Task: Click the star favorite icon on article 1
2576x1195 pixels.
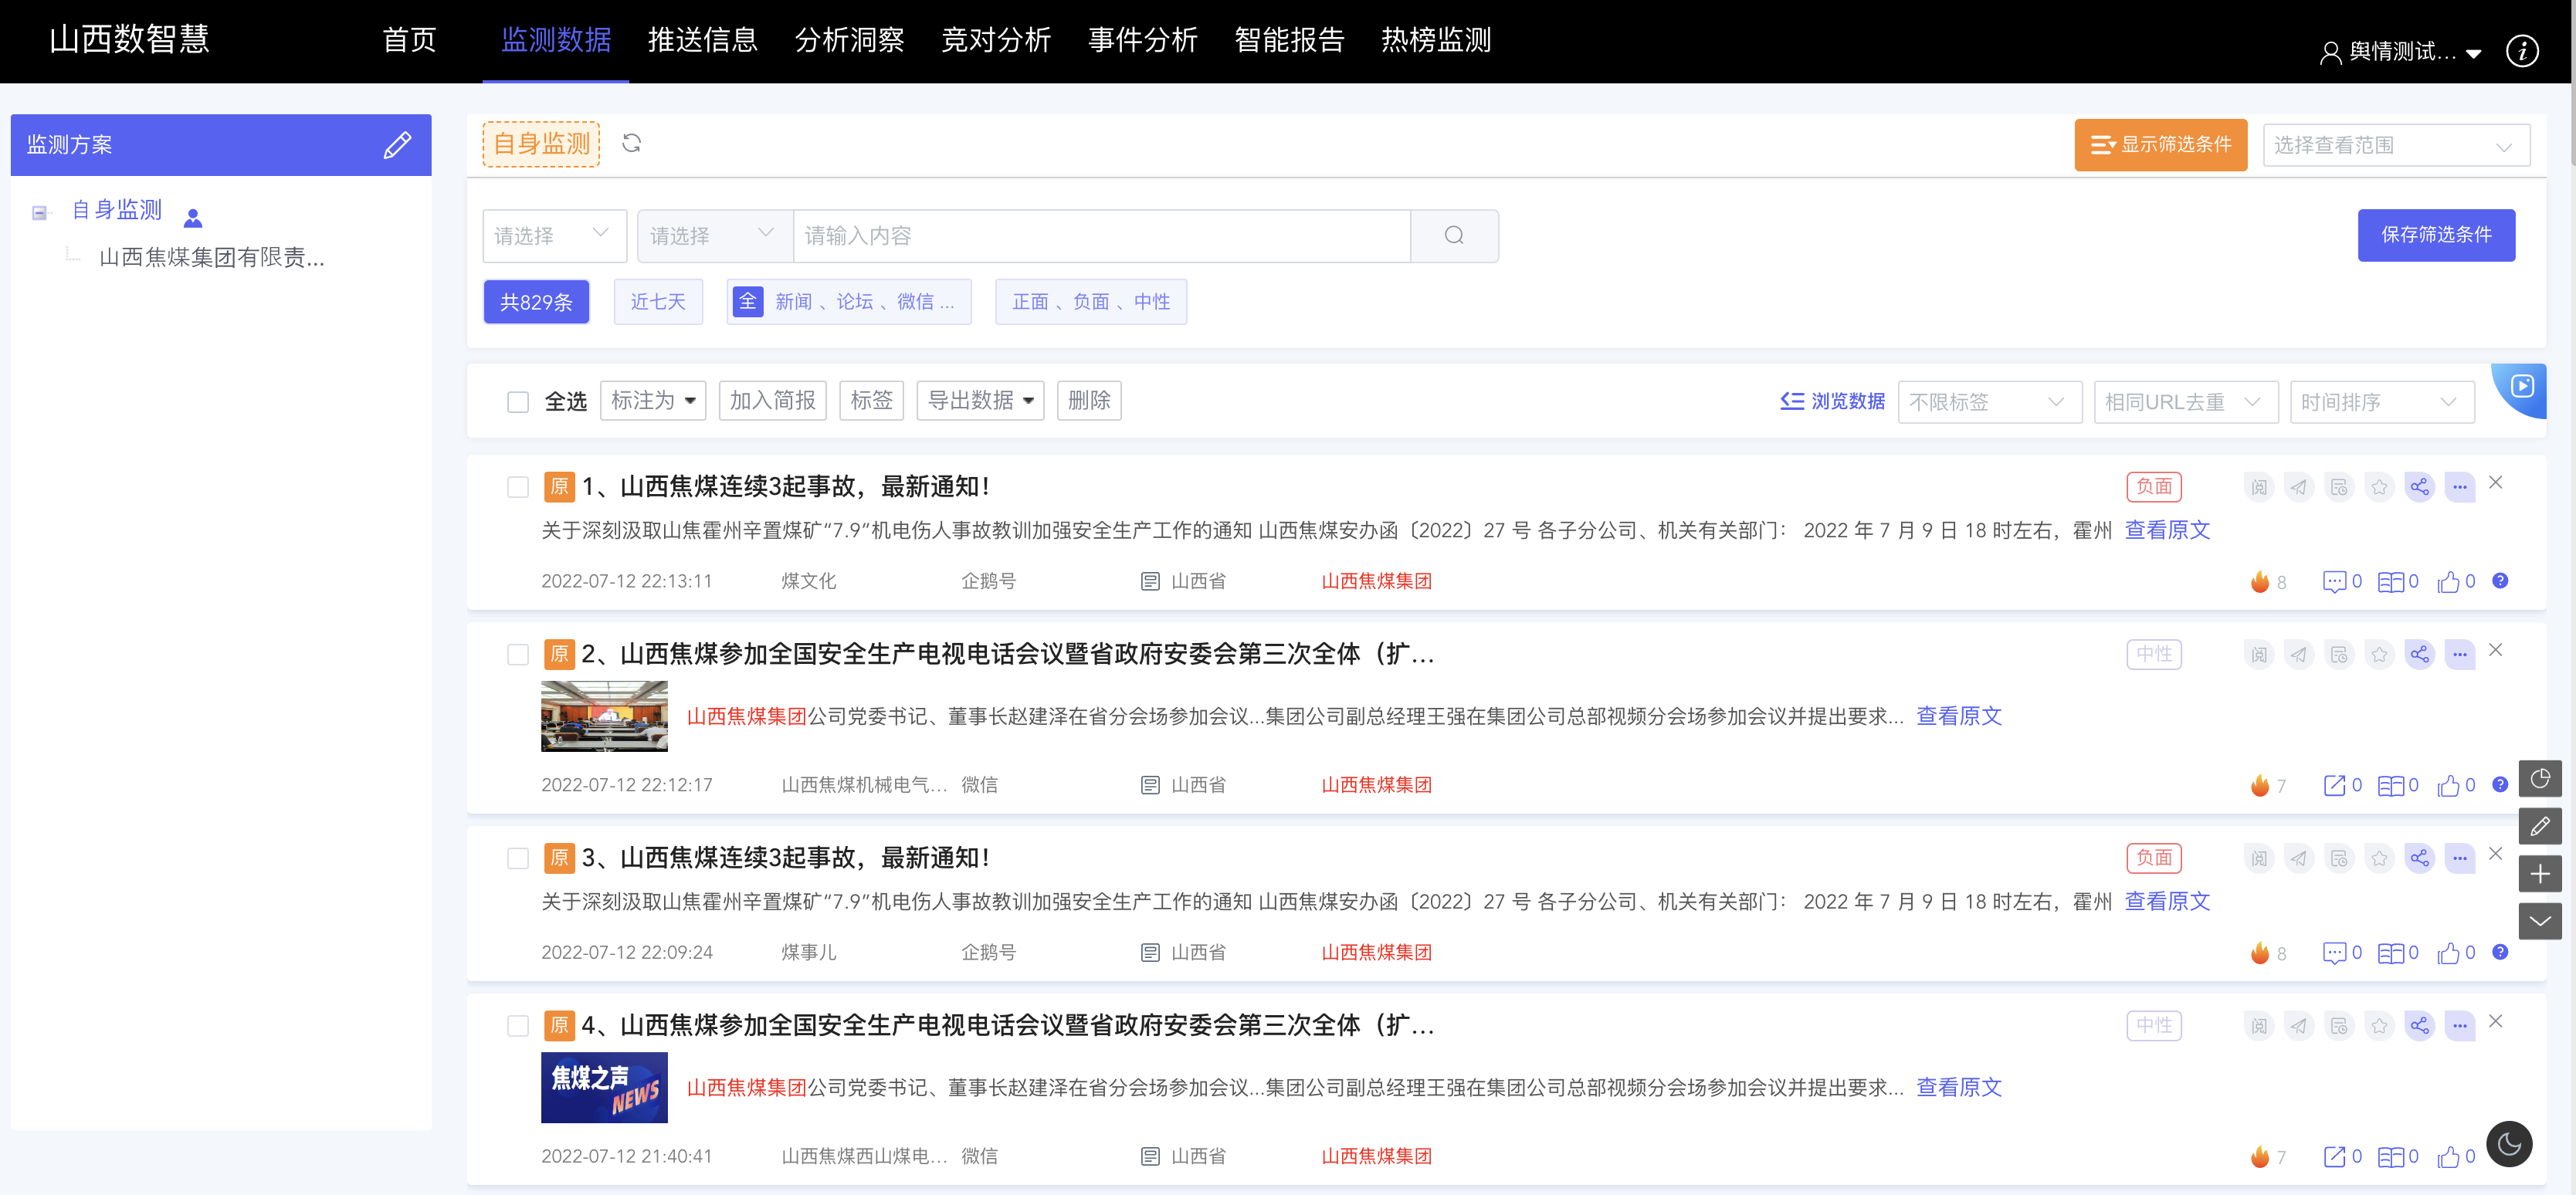Action: tap(2379, 487)
